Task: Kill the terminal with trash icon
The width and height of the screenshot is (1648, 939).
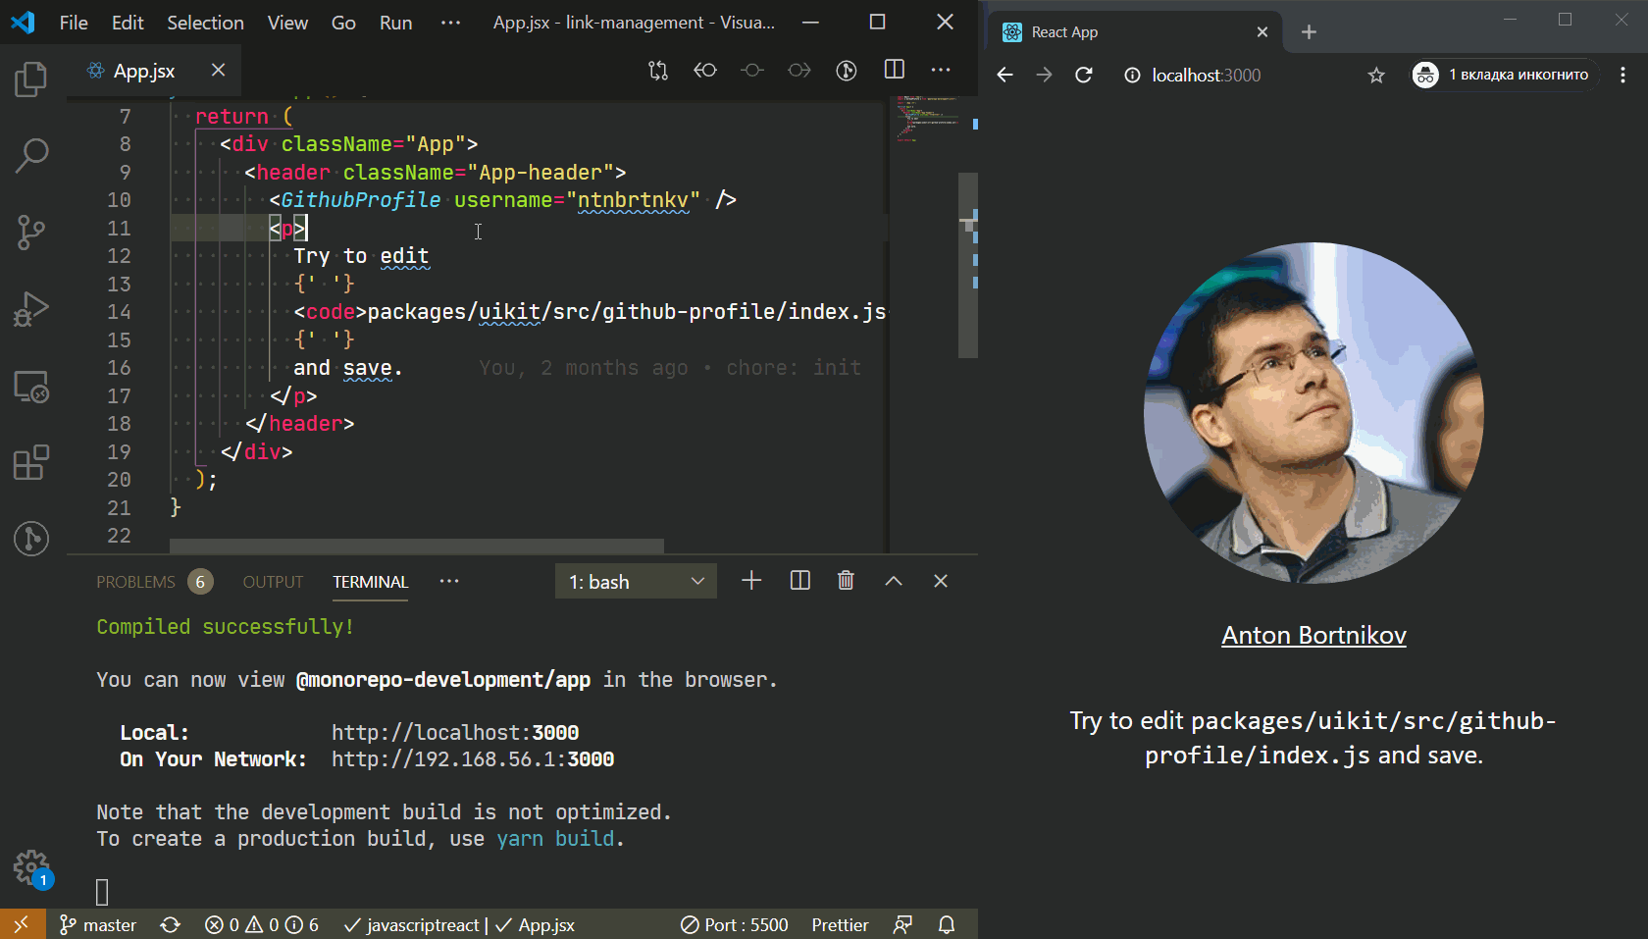Action: tap(846, 581)
